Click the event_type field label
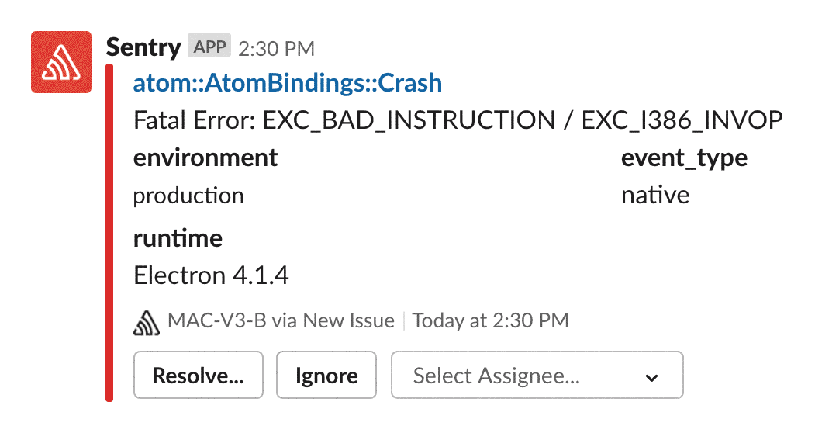 [x=684, y=158]
